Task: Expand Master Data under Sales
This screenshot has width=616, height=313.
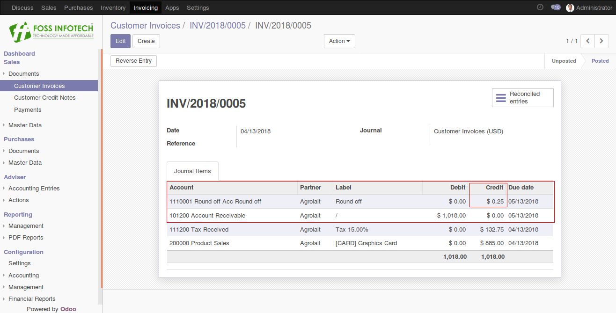Action: (x=25, y=125)
